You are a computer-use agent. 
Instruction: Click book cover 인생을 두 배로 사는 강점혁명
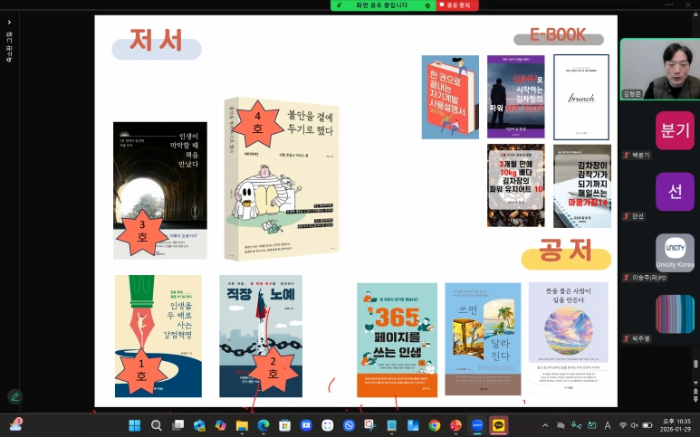click(158, 336)
